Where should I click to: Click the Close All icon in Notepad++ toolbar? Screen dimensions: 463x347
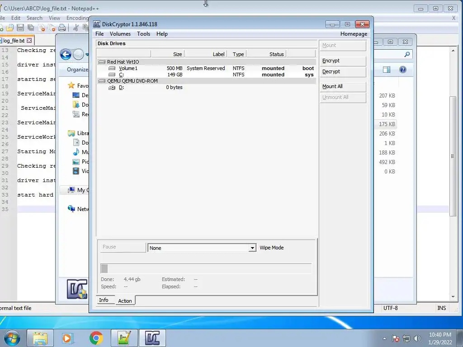[52, 28]
